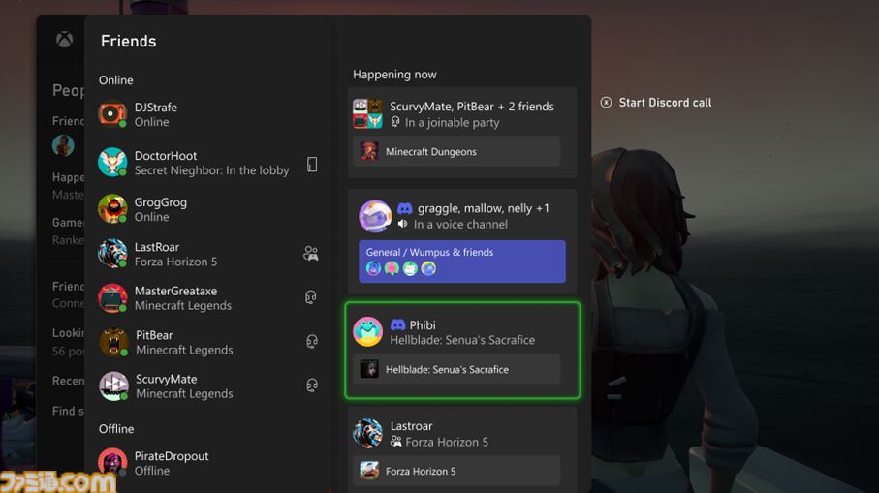The height and width of the screenshot is (493, 879).
Task: Open ScurvyMate's ship avatar
Action: point(113,385)
